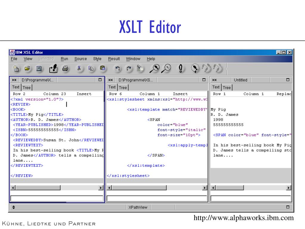
Task: Click the Open file folder icon
Action: point(27,69)
